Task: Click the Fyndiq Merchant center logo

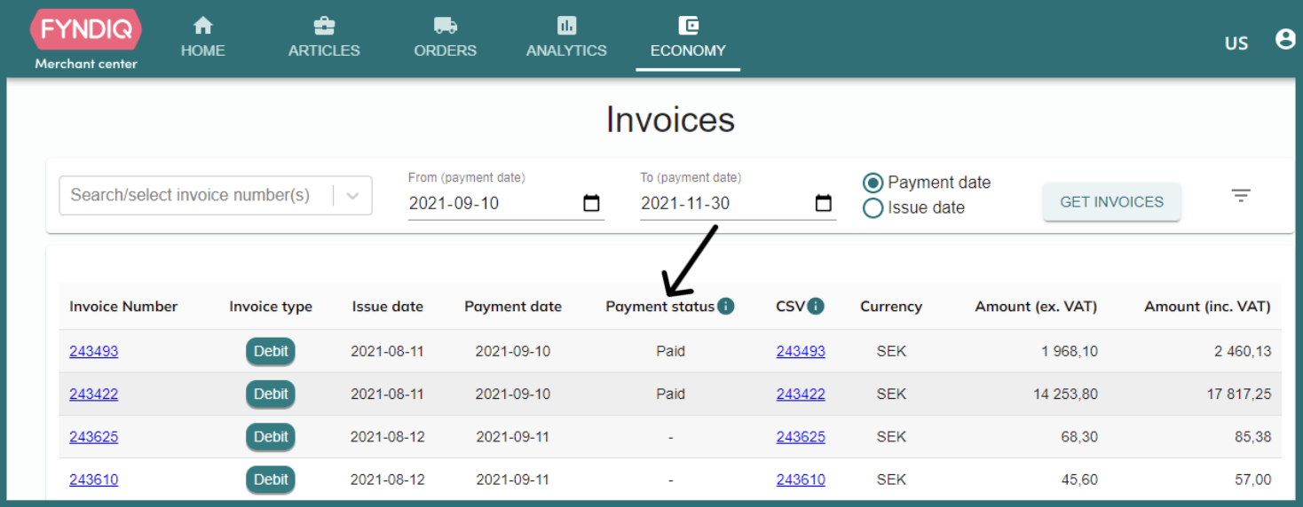Action: tap(86, 40)
